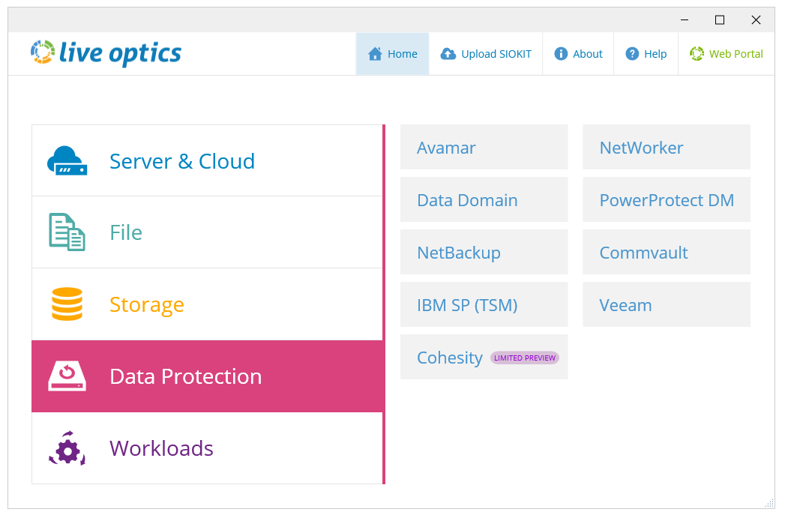The width and height of the screenshot is (785, 521).
Task: Close the Live Optics window
Action: (x=756, y=20)
